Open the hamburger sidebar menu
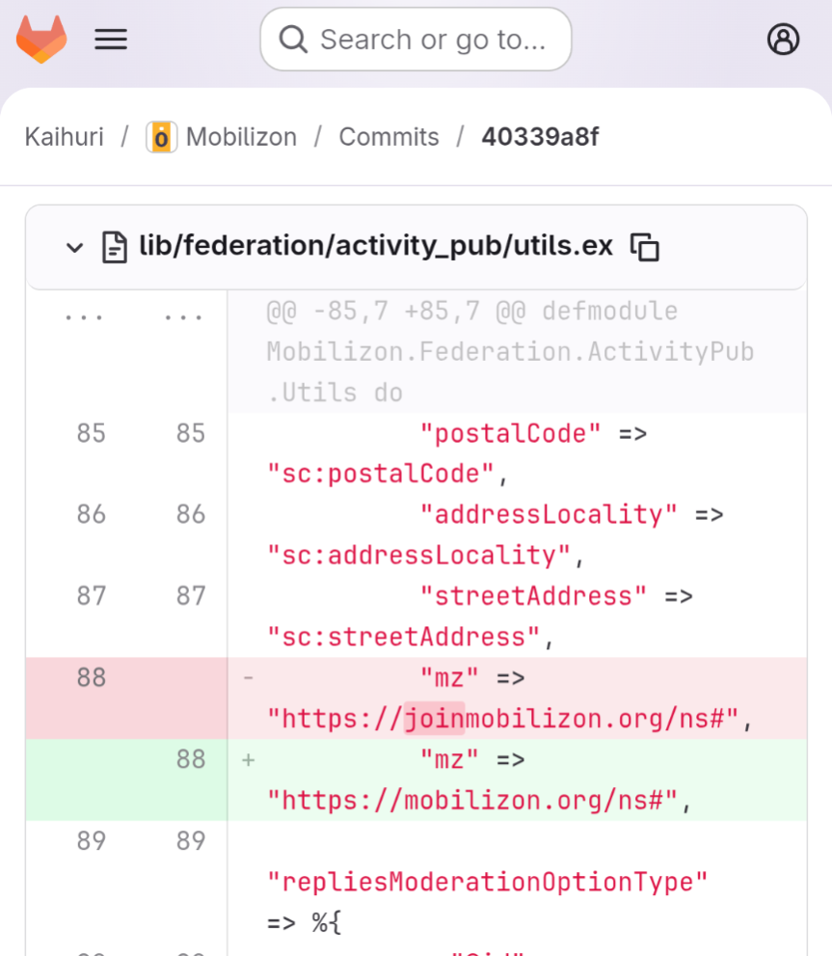This screenshot has height=956, width=832. click(111, 40)
